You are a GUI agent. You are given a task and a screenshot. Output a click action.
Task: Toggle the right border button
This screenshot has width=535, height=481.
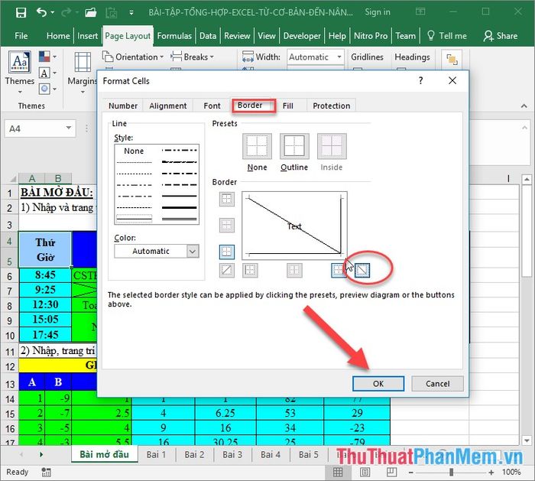tap(339, 269)
